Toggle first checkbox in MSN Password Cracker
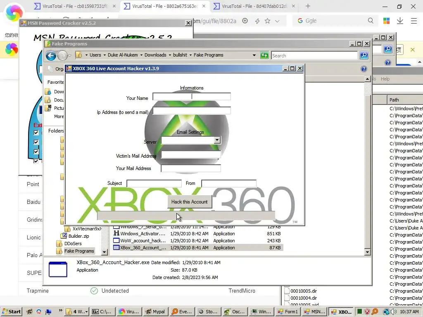This screenshot has width=423, height=317. point(36,132)
